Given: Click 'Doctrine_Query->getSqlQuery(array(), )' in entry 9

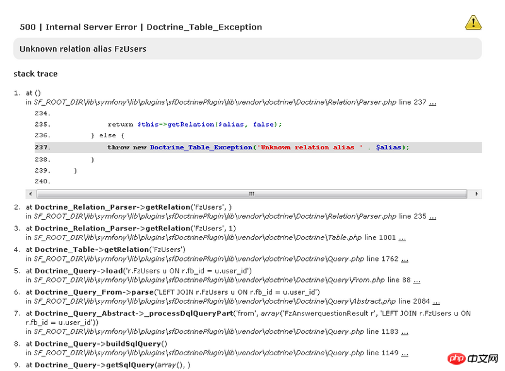Looking at the screenshot, I should coord(112,365).
